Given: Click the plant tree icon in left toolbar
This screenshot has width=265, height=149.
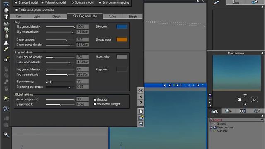Looking at the screenshot, I should pos(6,29).
